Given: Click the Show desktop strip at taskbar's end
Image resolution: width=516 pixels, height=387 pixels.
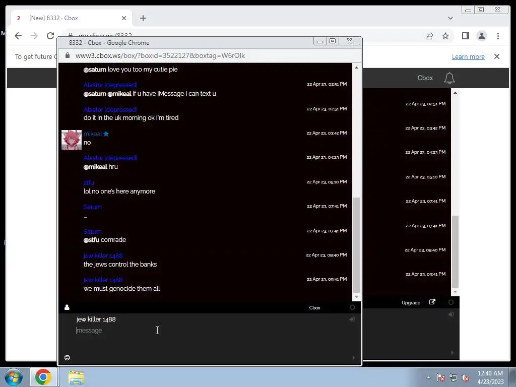Looking at the screenshot, I should coord(512,377).
